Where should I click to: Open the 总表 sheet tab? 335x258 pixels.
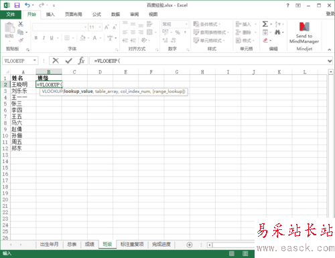(x=72, y=245)
